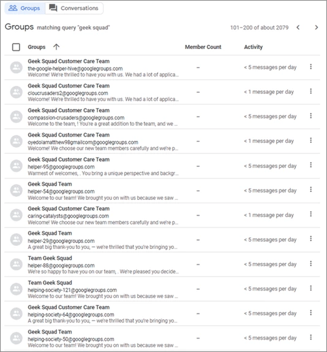The width and height of the screenshot is (327, 352).
Task: Click 'We're so happy to have you' description
Action: pos(103,272)
